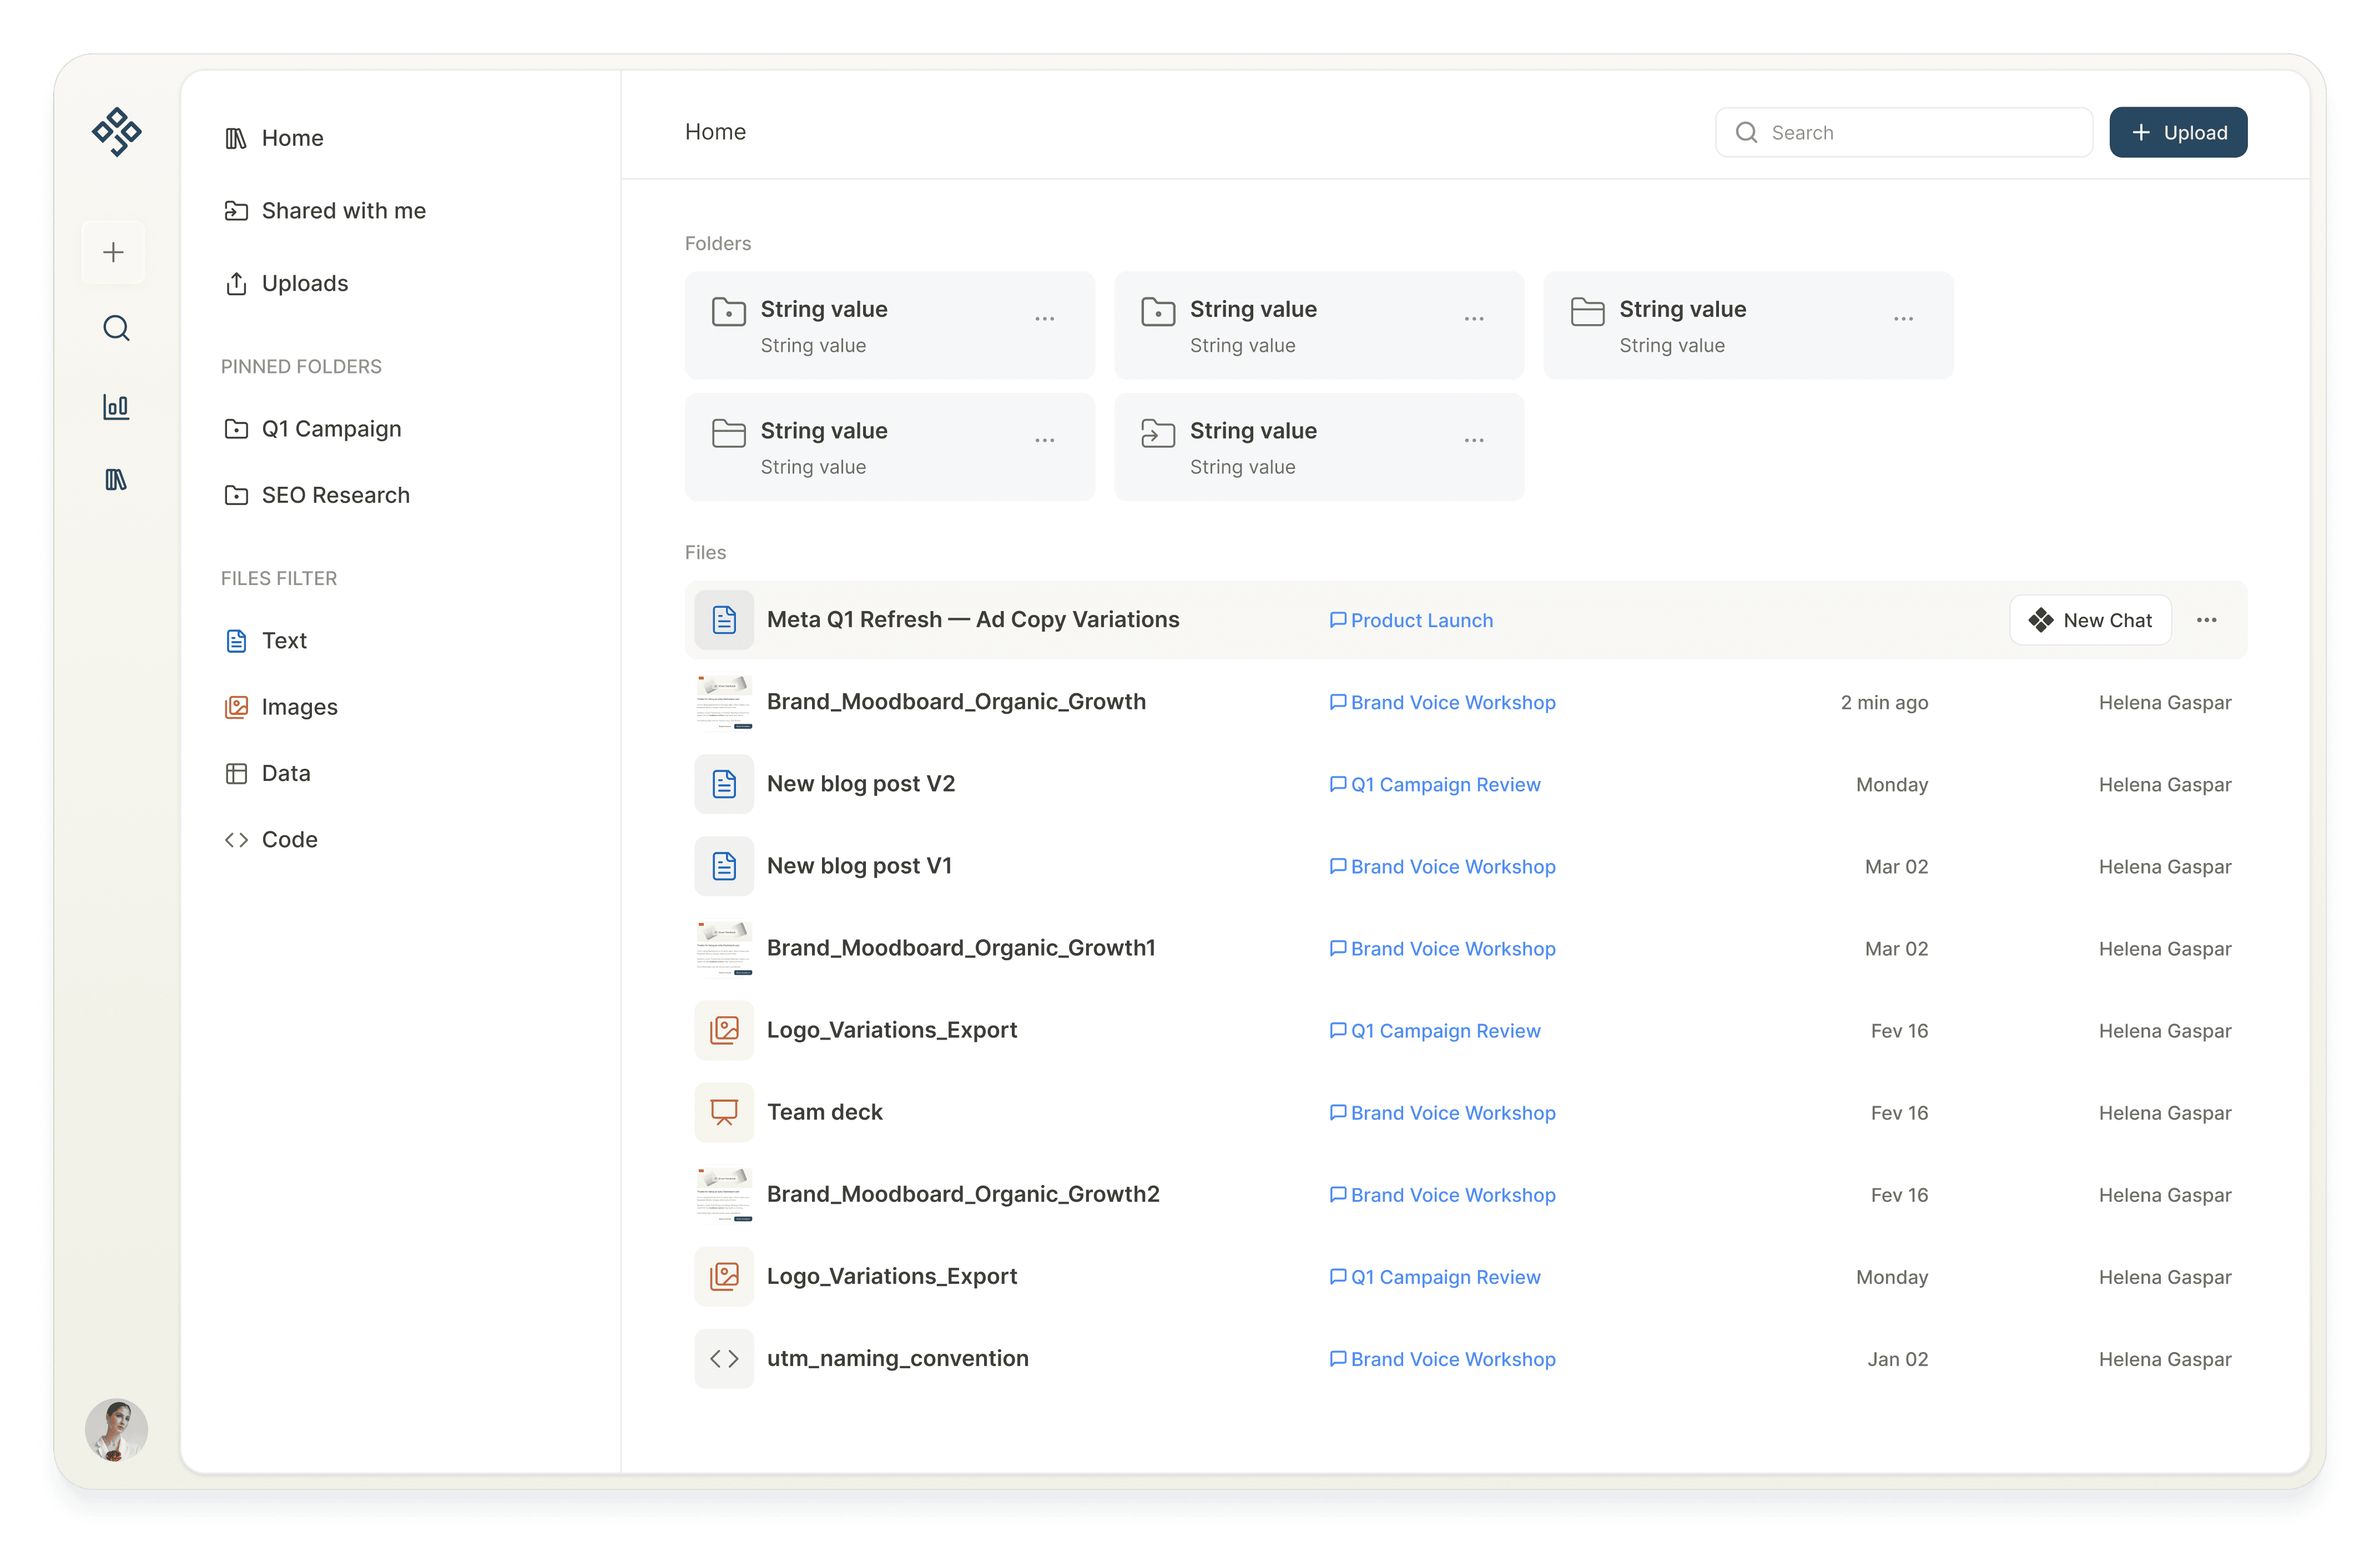Click the search icon in the left rail
Image resolution: width=2380 pixels, height=1543 pixels.
point(115,327)
